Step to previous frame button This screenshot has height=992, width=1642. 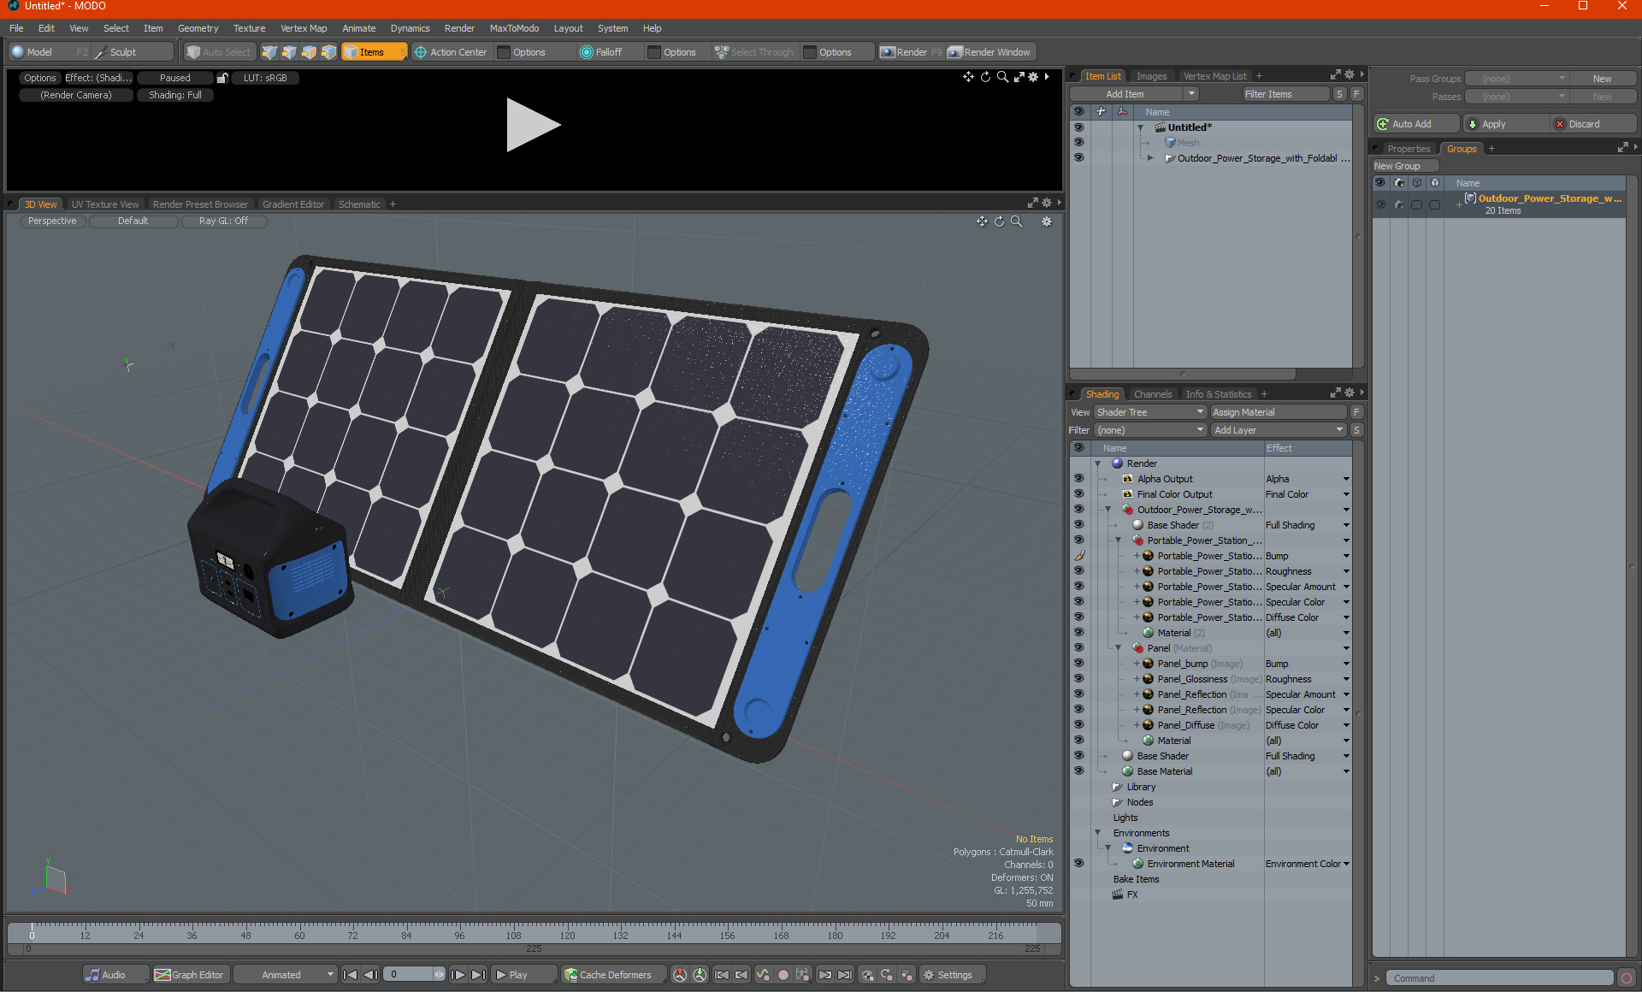[x=370, y=975]
